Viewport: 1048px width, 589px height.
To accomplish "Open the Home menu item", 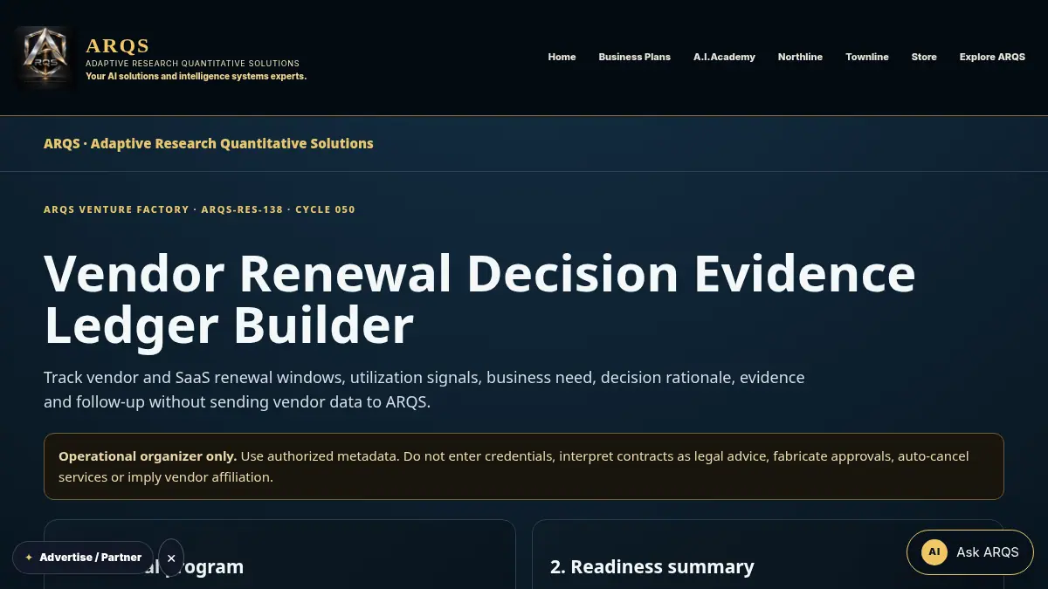I will click(562, 57).
